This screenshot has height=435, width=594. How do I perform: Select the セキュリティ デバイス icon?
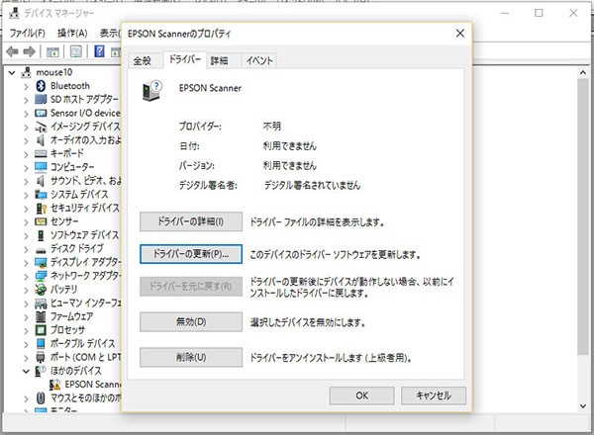click(41, 208)
